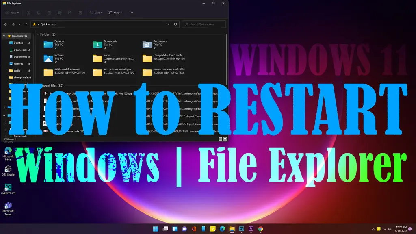Click the Rename icon in toolbar
Screen dimensions: 416x234
59,13
